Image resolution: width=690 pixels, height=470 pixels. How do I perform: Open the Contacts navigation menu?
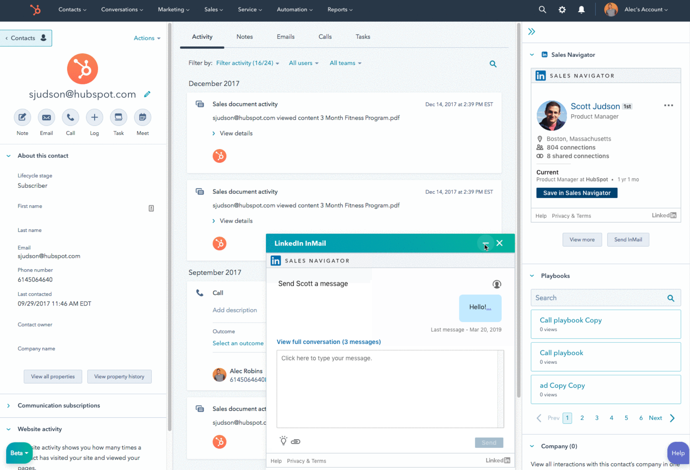pos(72,9)
